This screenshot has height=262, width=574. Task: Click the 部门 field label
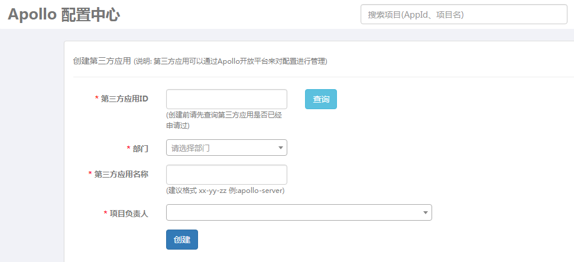[140, 148]
